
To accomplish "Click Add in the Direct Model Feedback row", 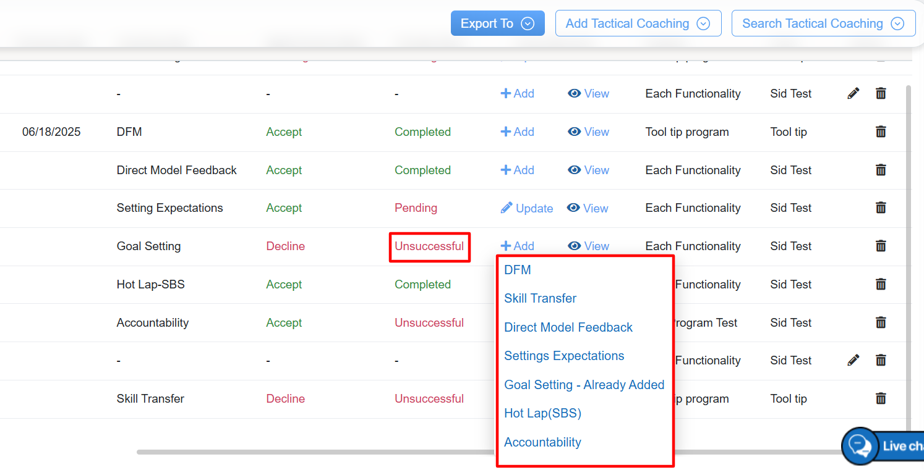I will (518, 170).
